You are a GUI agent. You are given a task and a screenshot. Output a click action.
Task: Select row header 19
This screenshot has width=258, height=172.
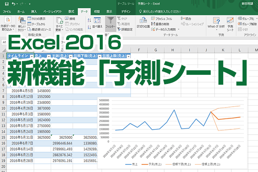(x=3, y=161)
